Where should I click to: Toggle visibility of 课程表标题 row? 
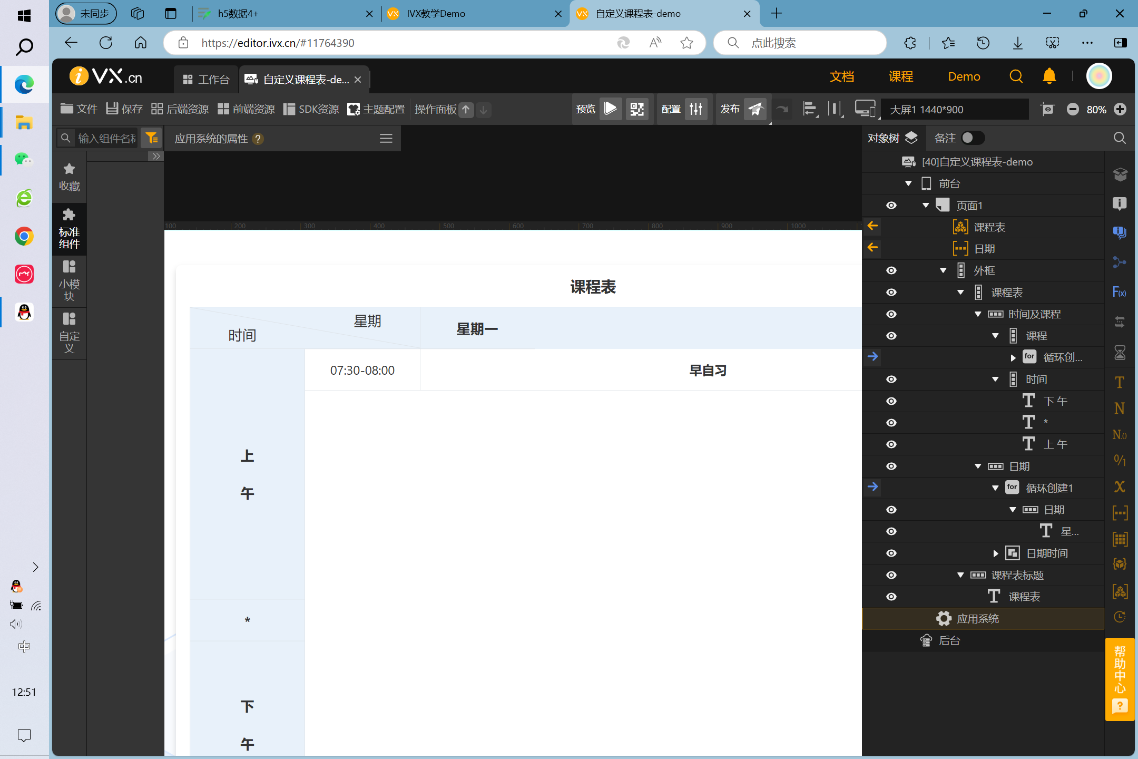[x=891, y=575]
